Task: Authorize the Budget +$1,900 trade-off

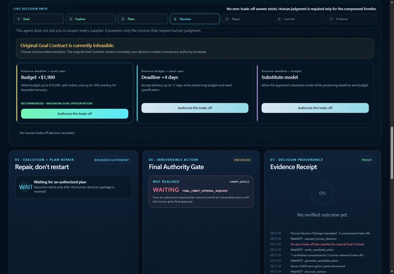Action: pyautogui.click(x=75, y=114)
